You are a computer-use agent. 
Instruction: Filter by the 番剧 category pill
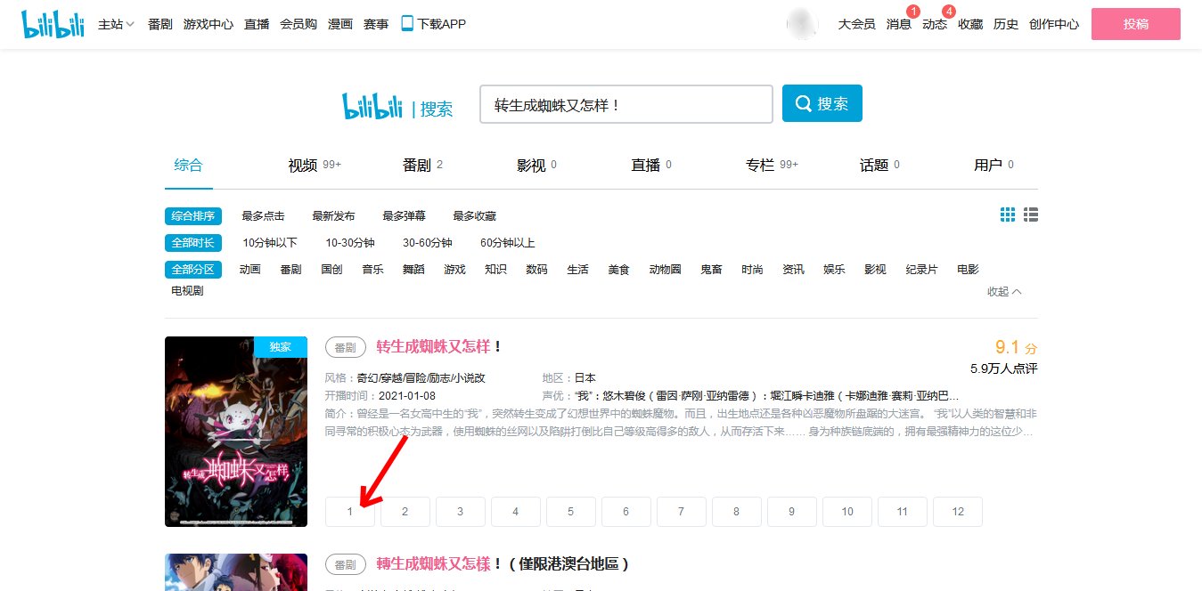[x=290, y=269]
